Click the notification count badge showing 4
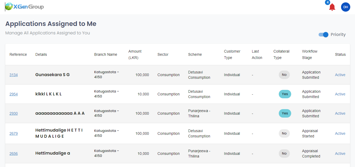355x167 pixels. pos(328,2)
